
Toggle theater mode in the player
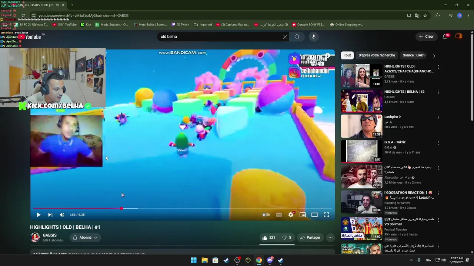pos(314,215)
